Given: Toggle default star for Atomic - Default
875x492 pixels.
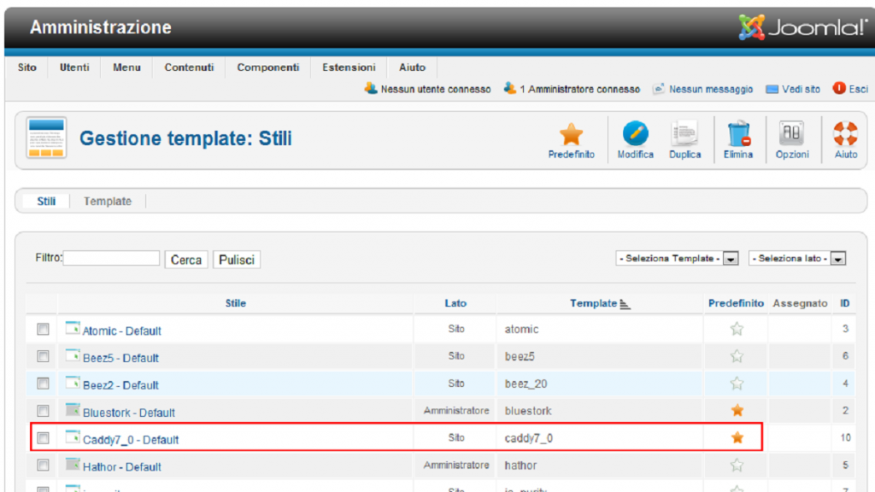Looking at the screenshot, I should click(x=737, y=329).
